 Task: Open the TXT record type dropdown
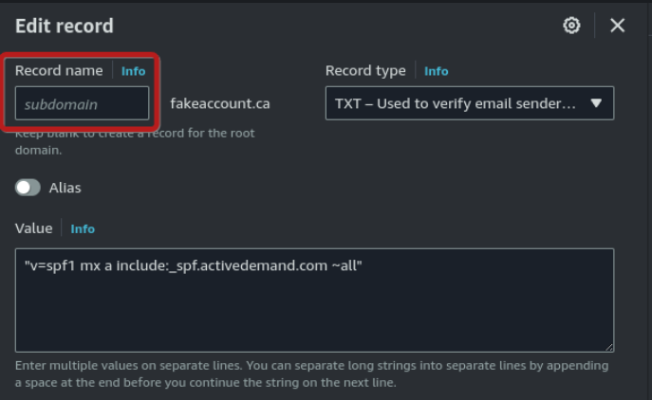point(470,103)
